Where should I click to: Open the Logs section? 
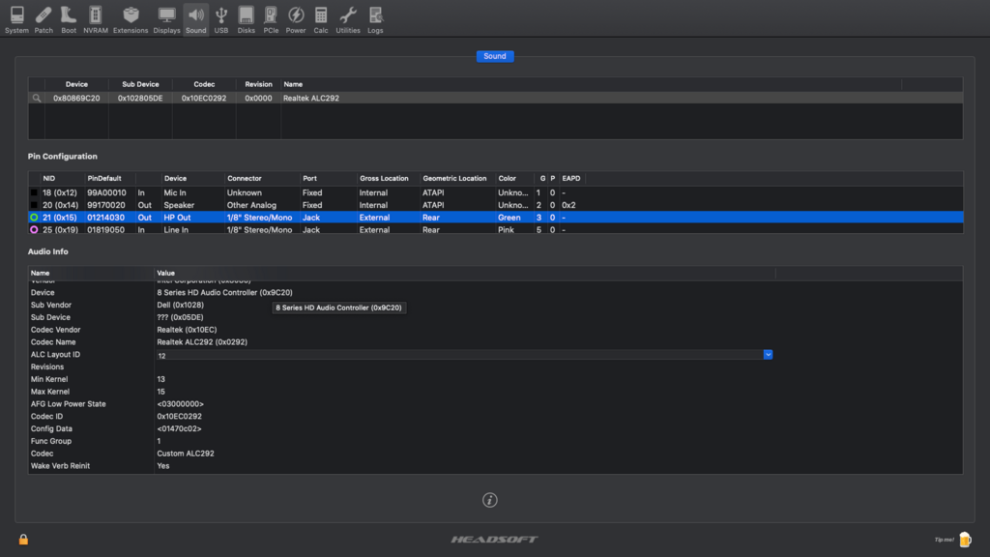click(375, 18)
